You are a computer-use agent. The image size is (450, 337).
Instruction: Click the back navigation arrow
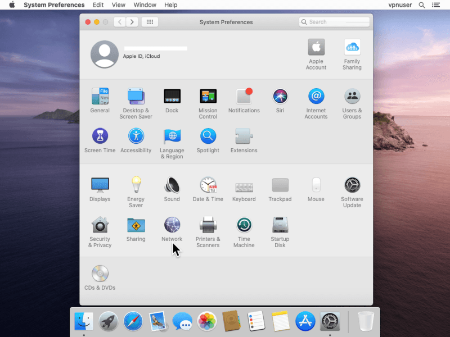click(x=120, y=22)
